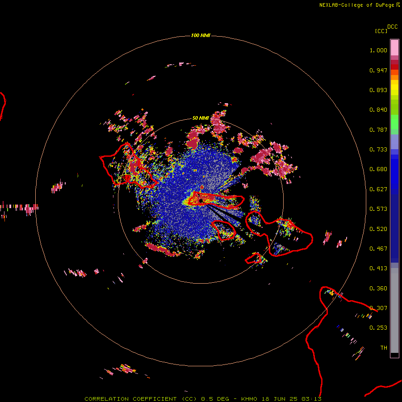402x402 pixels.
Task: Click the 0.467 scale value
Action: click(378, 249)
